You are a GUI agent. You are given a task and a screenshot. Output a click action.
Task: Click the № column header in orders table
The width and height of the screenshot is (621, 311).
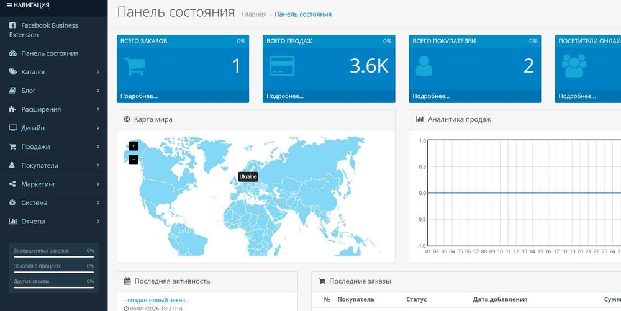point(327,300)
